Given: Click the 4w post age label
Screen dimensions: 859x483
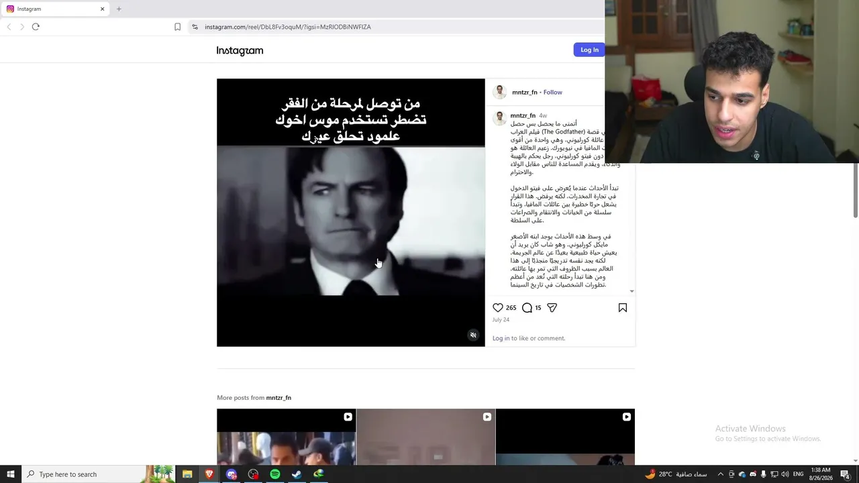Looking at the screenshot, I should click(543, 115).
